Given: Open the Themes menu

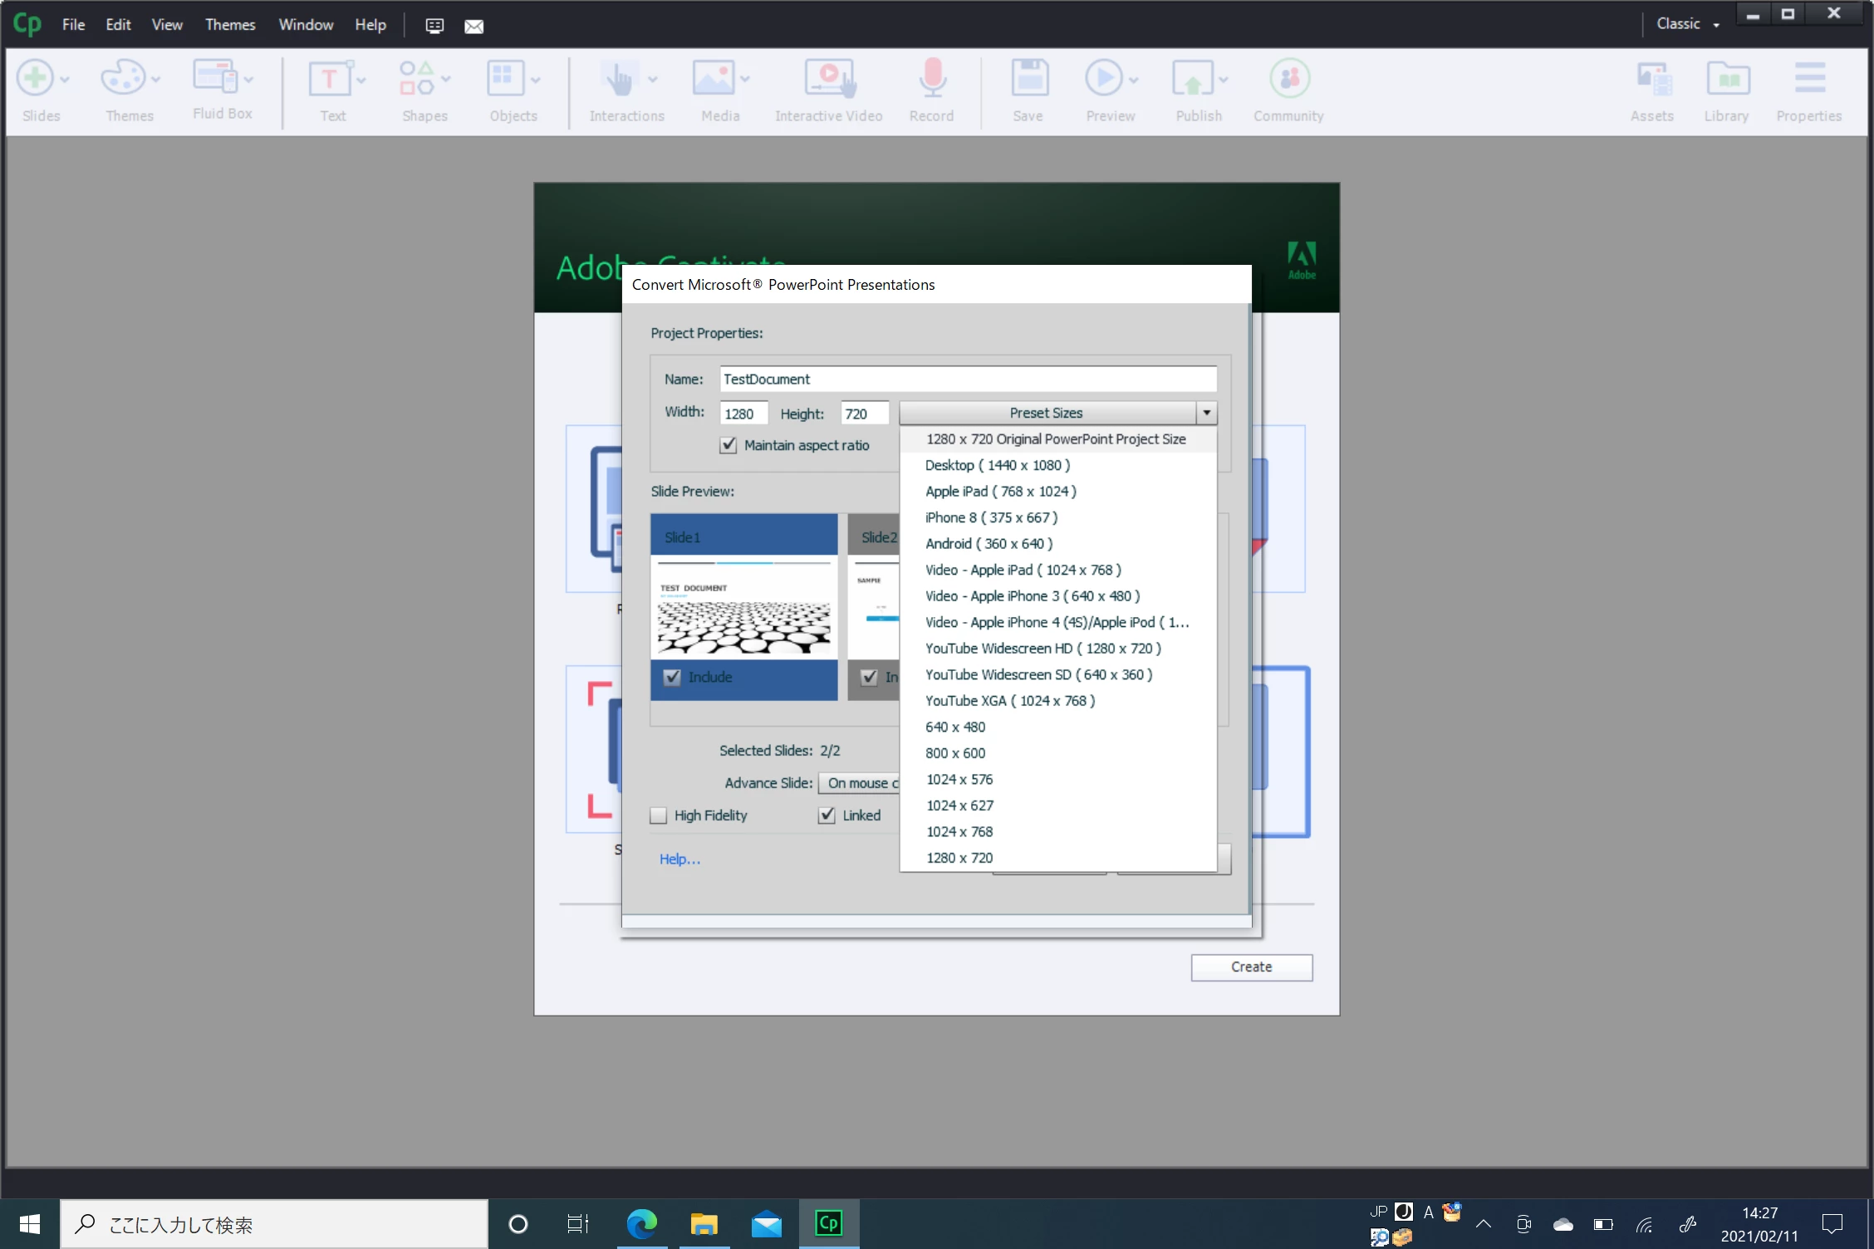Looking at the screenshot, I should click(229, 25).
